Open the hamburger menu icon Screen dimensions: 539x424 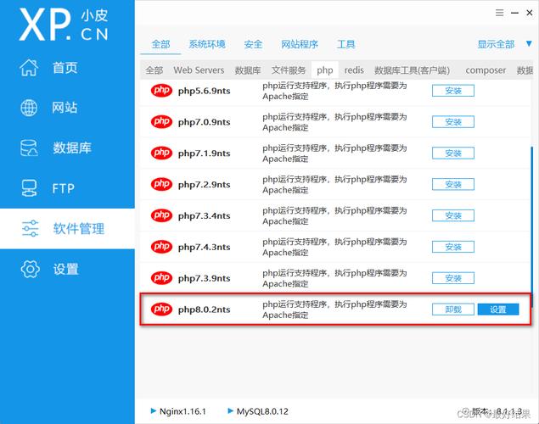(499, 13)
